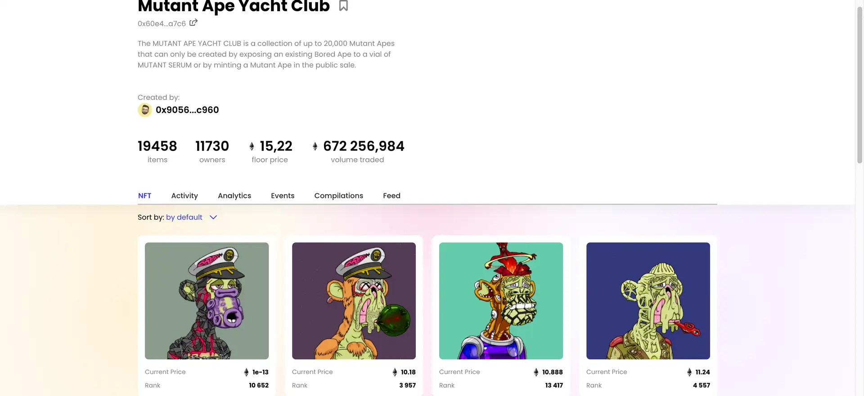Open the Feed tab
Screen dimensions: 864x396
pos(391,196)
